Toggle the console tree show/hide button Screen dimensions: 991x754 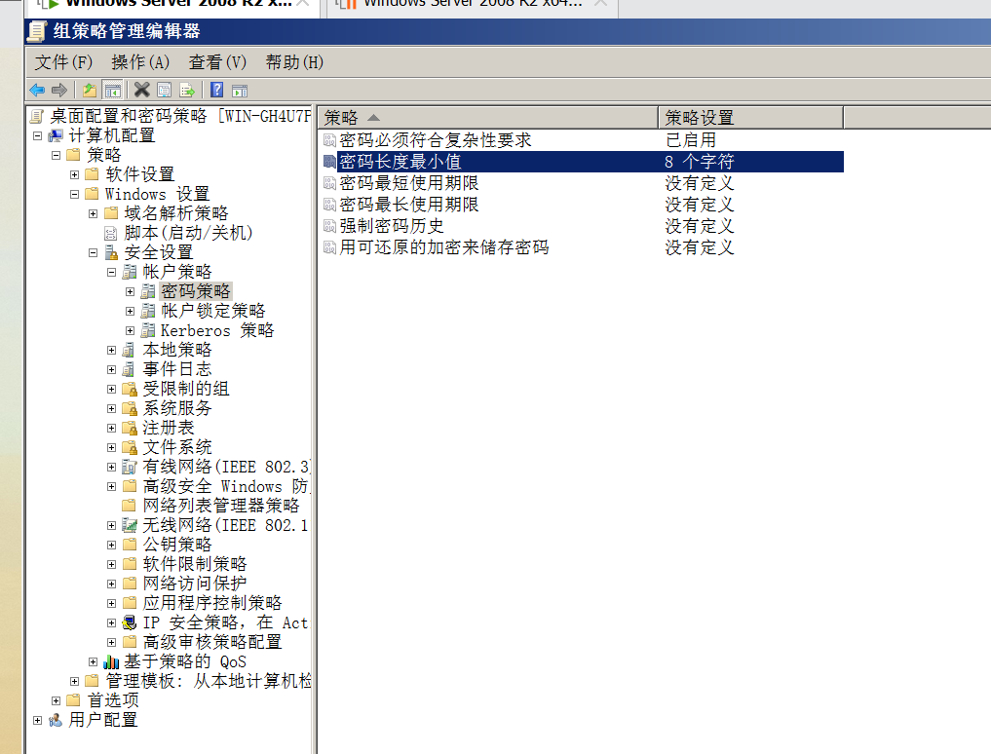point(113,90)
